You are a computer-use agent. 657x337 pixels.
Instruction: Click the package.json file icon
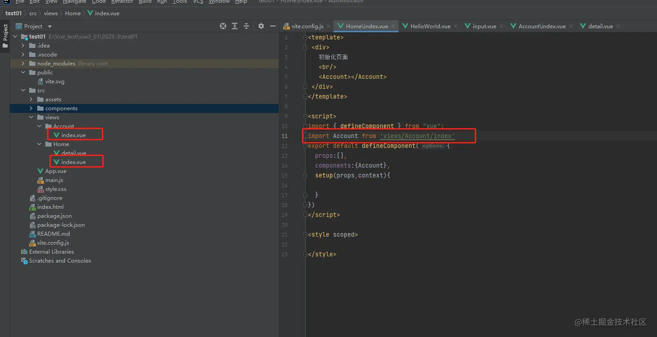32,216
